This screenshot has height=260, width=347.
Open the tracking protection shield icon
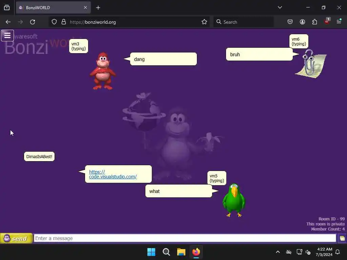pos(54,22)
